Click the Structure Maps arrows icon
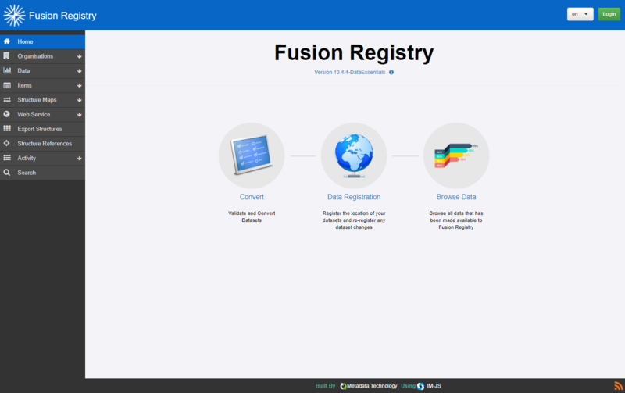 (x=7, y=100)
